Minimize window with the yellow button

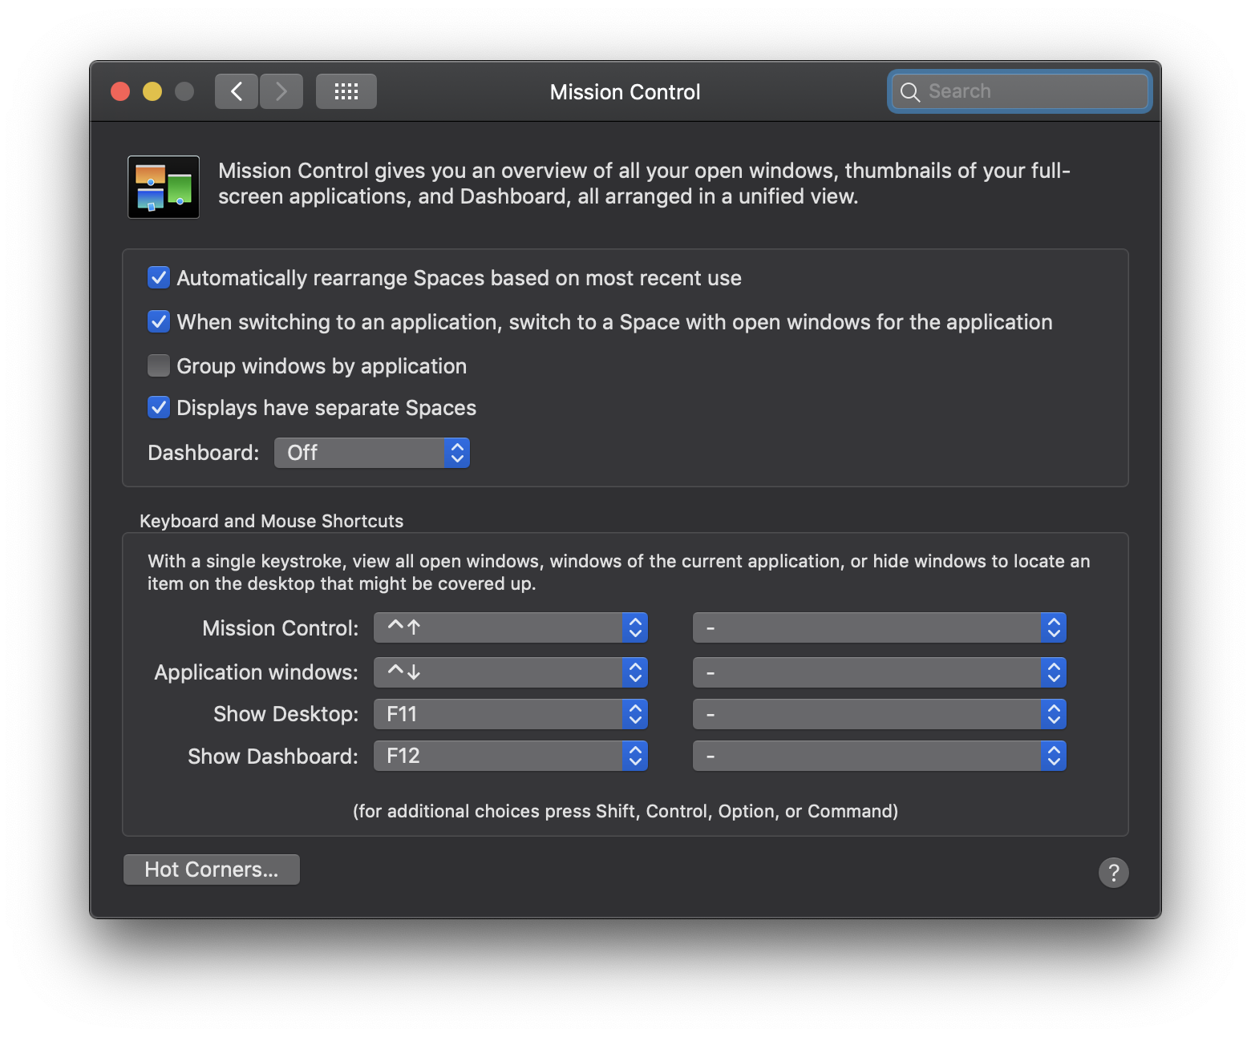tap(152, 91)
